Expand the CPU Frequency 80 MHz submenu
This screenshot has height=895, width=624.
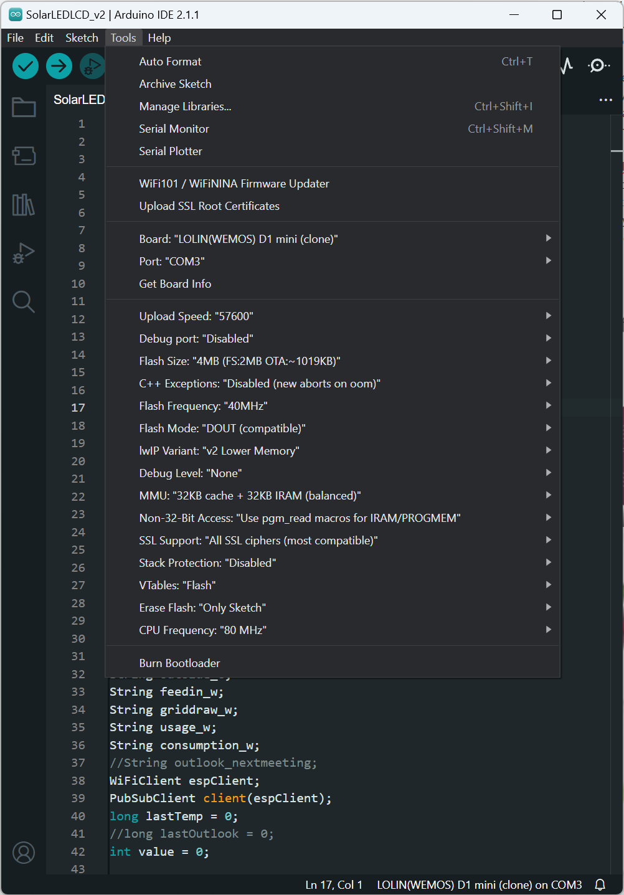click(x=333, y=630)
